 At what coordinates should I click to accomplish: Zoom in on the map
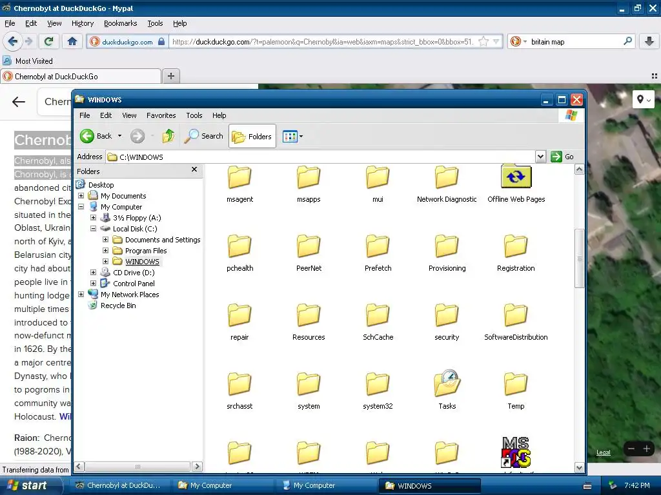tap(646, 449)
